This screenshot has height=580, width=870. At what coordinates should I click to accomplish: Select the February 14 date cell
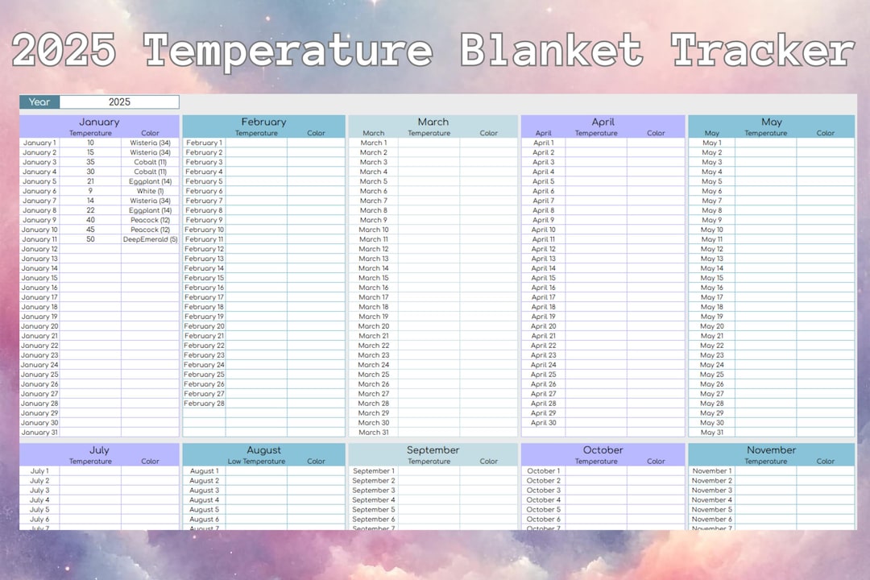click(205, 268)
